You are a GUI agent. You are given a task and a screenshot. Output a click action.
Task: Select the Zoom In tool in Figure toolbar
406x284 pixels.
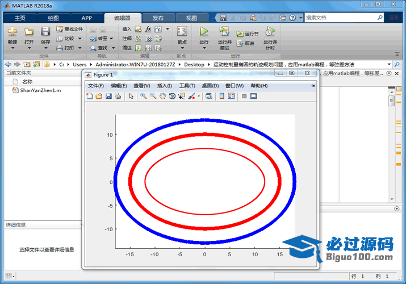click(144, 97)
